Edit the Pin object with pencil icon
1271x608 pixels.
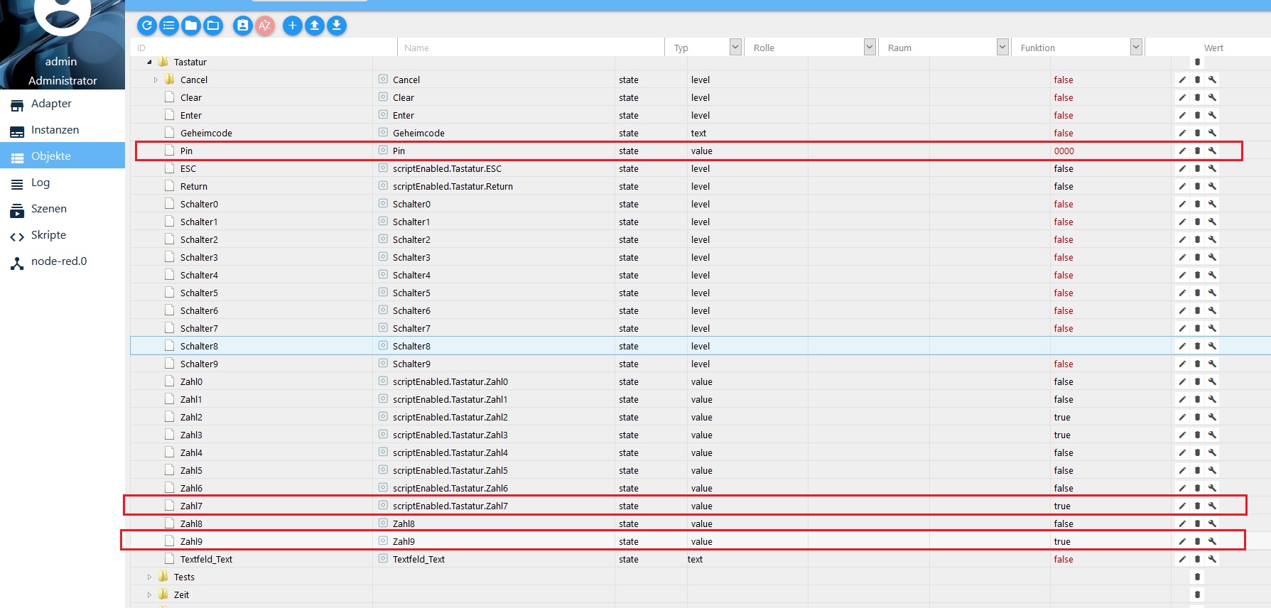tap(1182, 151)
